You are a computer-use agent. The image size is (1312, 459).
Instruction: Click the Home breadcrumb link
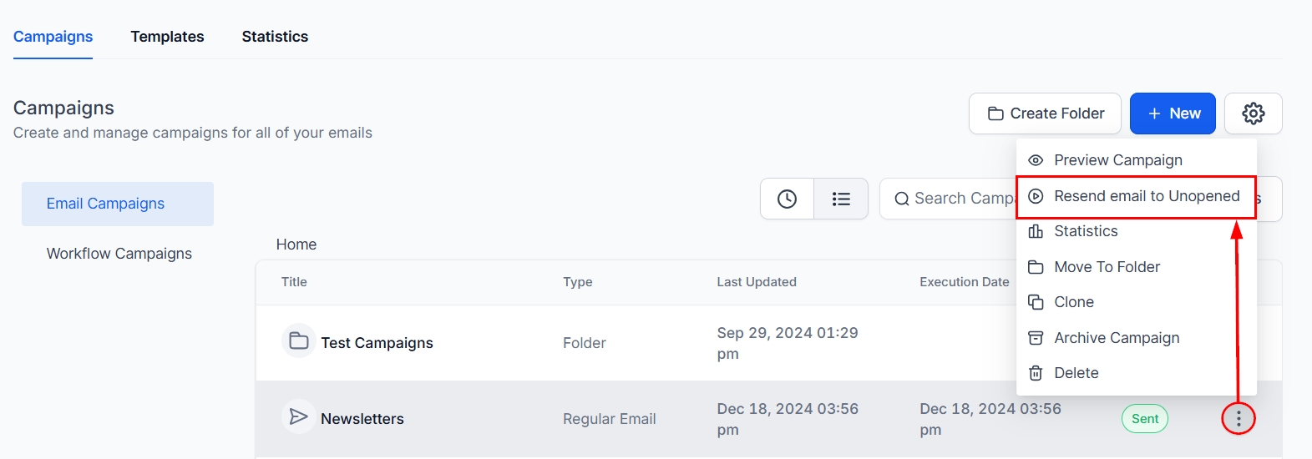(x=296, y=245)
